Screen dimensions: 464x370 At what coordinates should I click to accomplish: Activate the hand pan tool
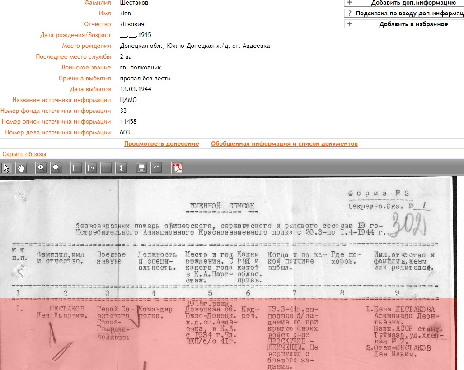coord(21,168)
